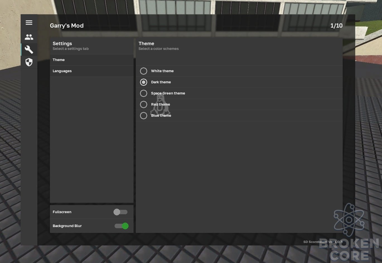Open the shield admin icon
Viewport: 382px width, 263px height.
pyautogui.click(x=29, y=62)
